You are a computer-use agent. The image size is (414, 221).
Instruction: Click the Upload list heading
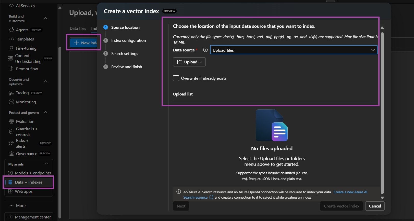183,94
